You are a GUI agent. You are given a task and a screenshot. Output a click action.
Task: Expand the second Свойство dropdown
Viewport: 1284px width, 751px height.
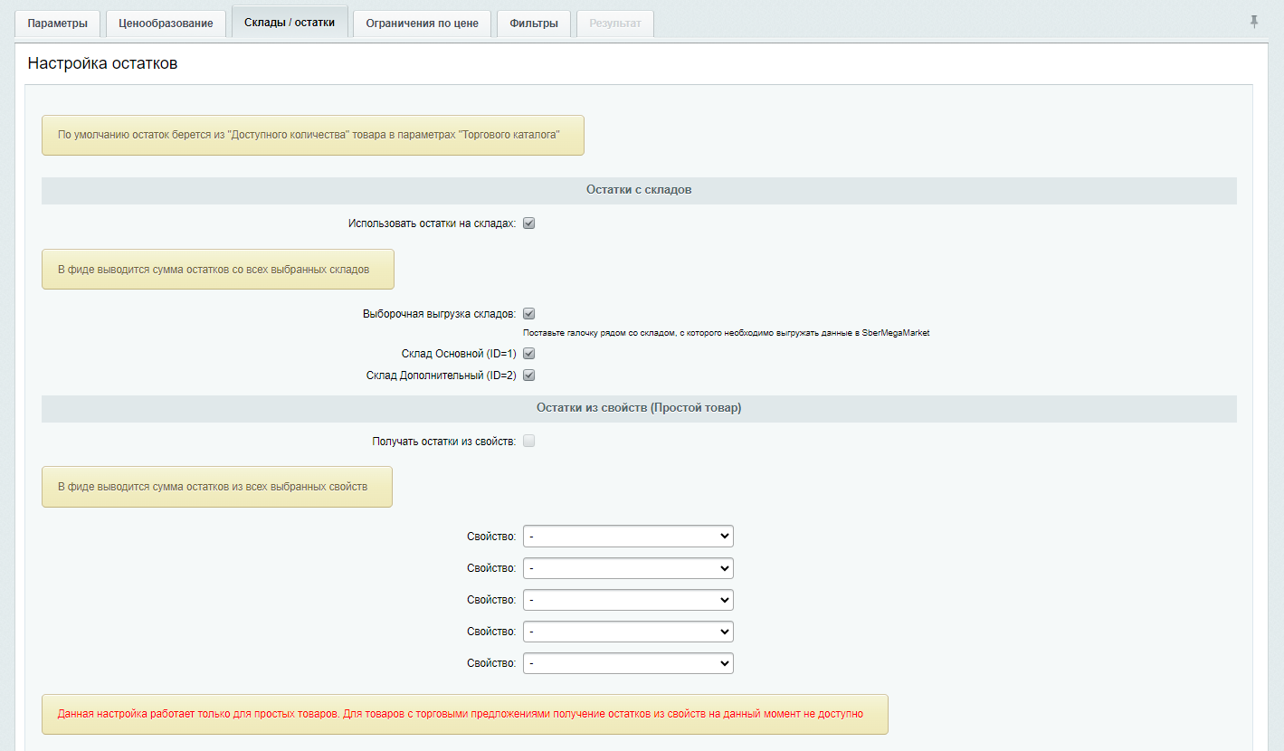628,568
